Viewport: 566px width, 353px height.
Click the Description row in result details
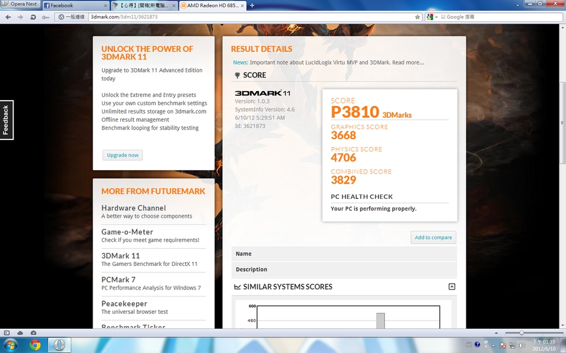click(x=344, y=269)
